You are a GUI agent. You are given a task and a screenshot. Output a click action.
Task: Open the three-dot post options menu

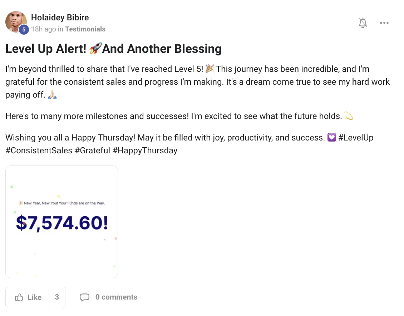[x=384, y=23]
